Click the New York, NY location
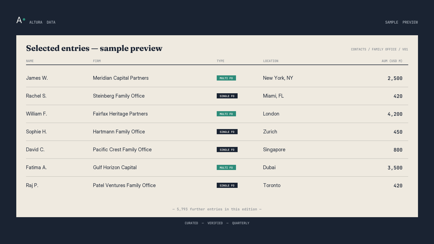434x244 pixels. (278, 78)
